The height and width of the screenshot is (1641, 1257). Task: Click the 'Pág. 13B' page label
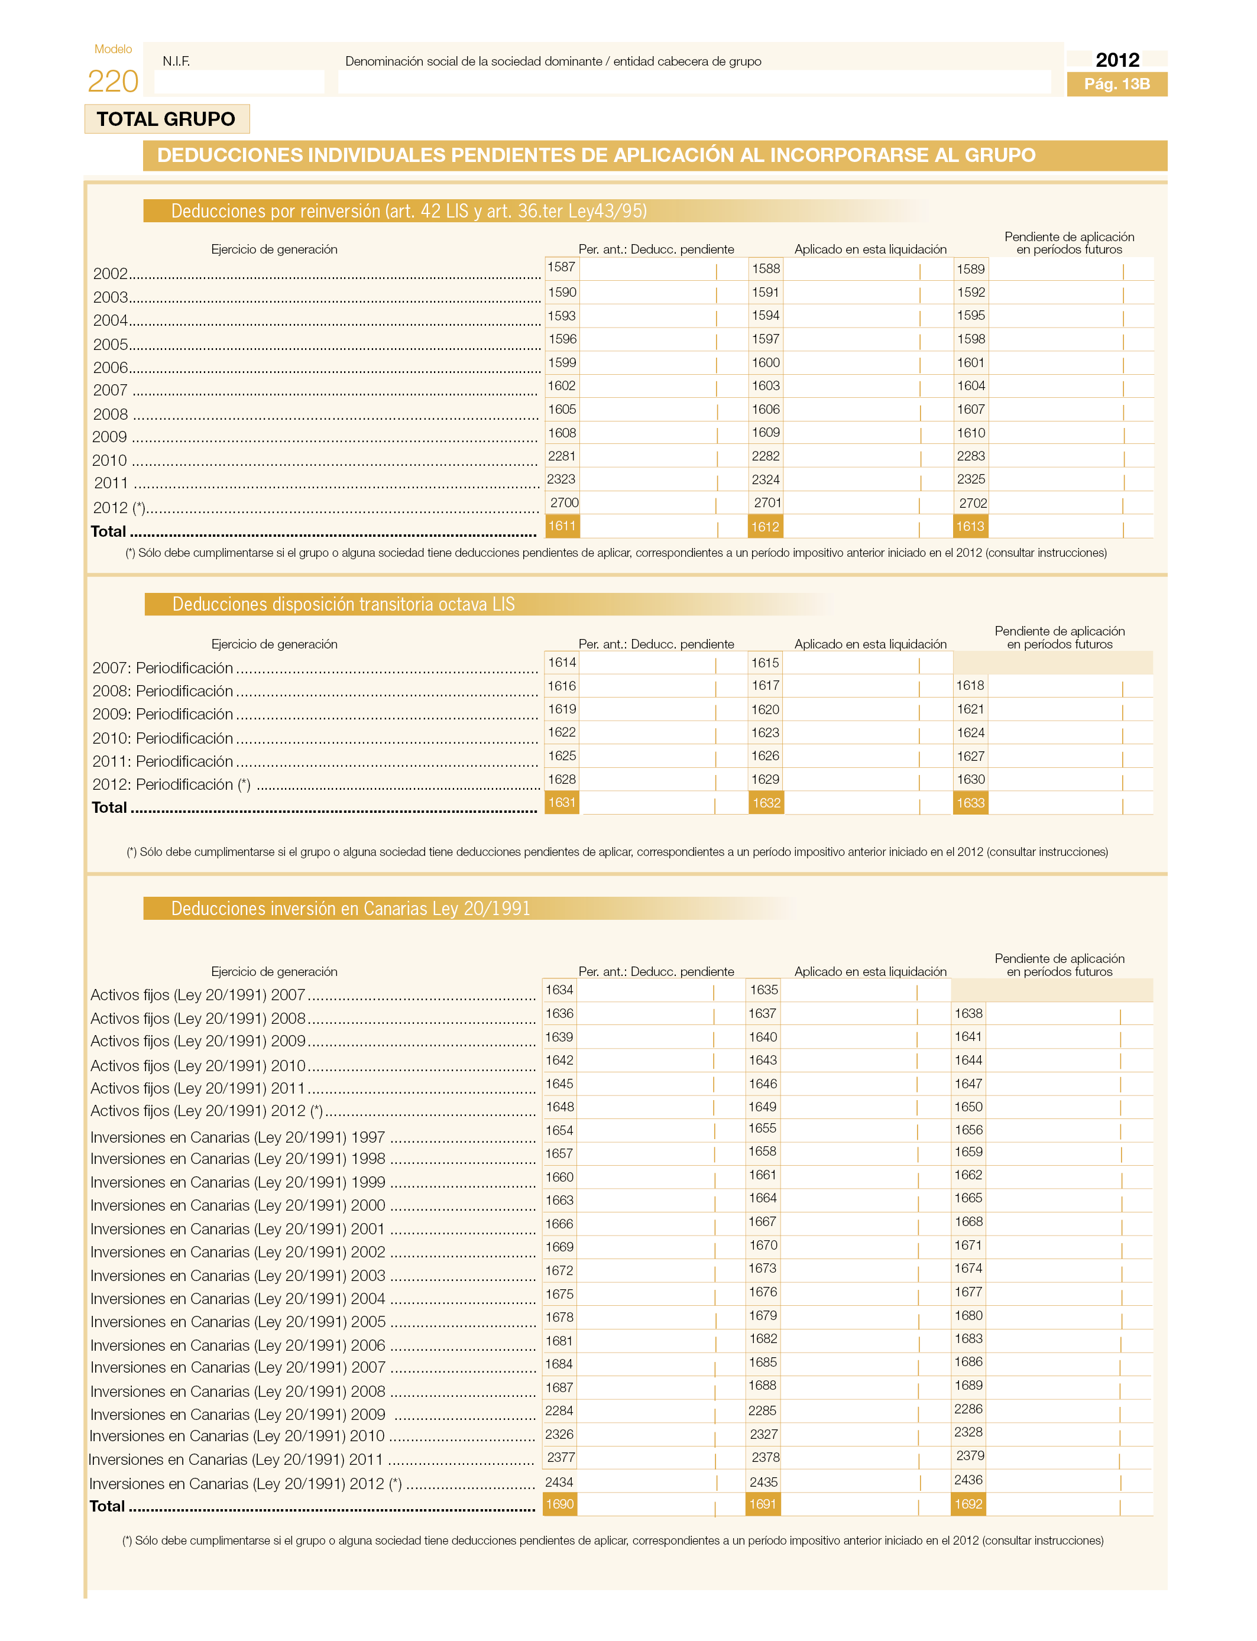pyautogui.click(x=1116, y=84)
